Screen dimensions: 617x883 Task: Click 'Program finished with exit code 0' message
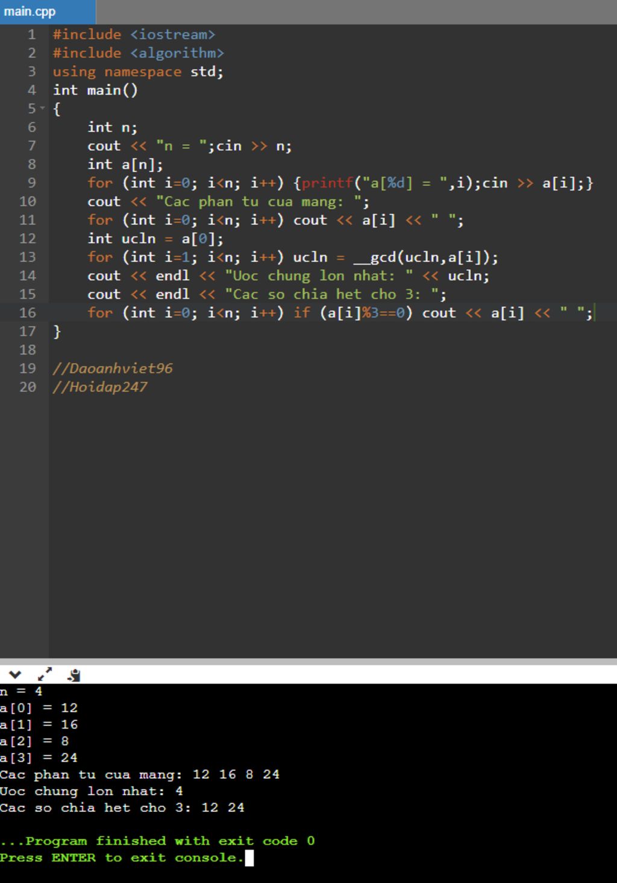pyautogui.click(x=157, y=841)
